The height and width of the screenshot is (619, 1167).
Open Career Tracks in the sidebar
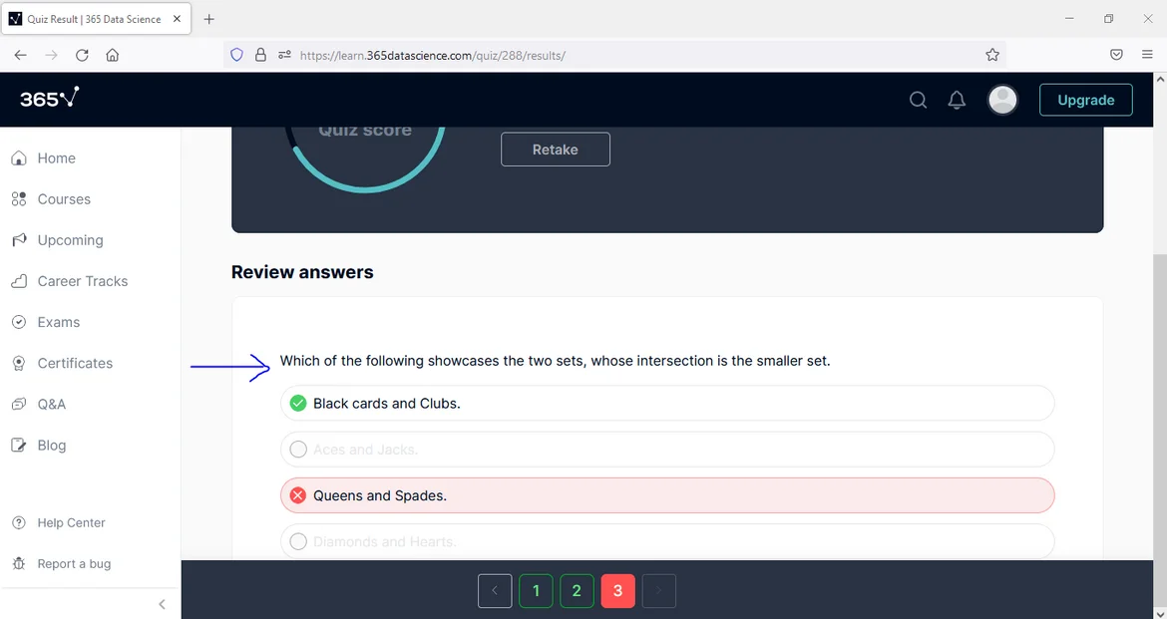point(82,281)
